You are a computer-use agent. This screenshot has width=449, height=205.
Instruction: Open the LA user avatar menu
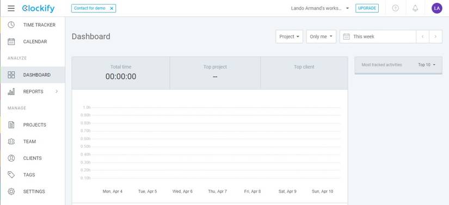436,8
